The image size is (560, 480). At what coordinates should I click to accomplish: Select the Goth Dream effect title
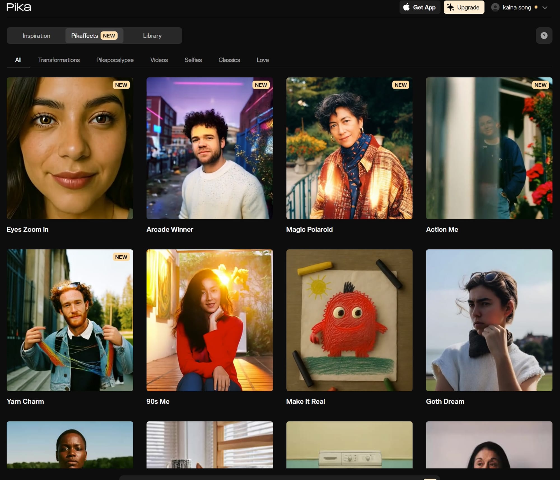[x=445, y=401]
